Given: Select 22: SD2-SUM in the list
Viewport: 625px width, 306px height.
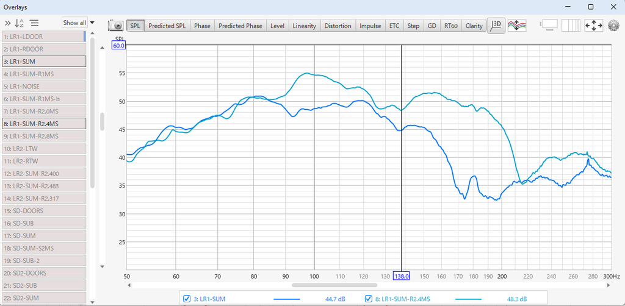Looking at the screenshot, I should click(x=44, y=297).
